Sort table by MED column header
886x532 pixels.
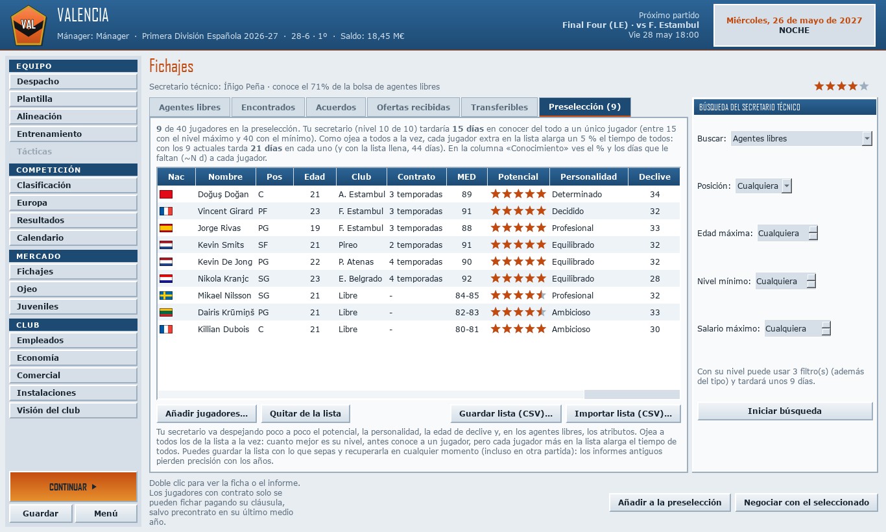point(466,176)
